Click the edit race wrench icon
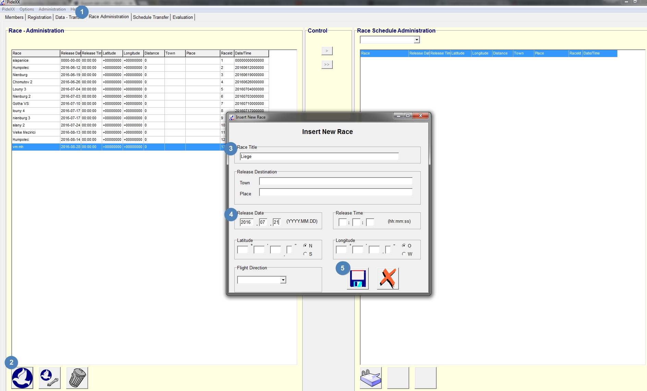This screenshot has width=647, height=391. (50, 378)
